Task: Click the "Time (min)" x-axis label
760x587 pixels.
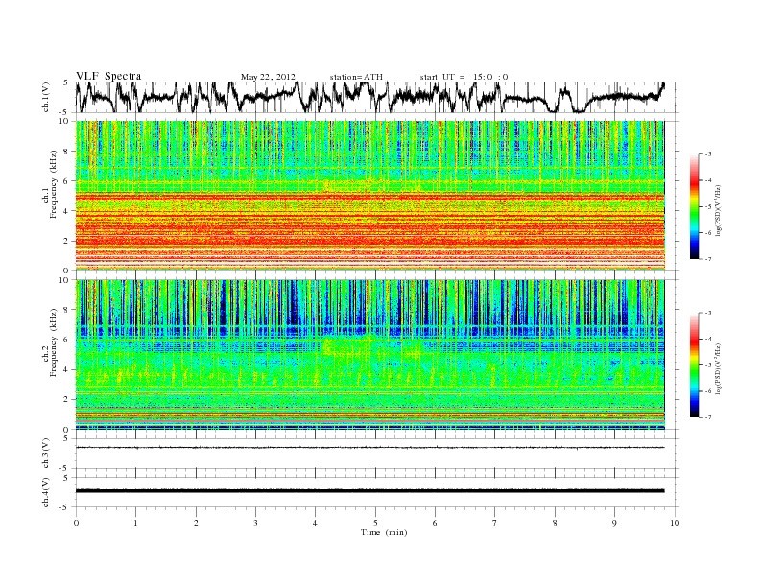Action: pyautogui.click(x=384, y=532)
